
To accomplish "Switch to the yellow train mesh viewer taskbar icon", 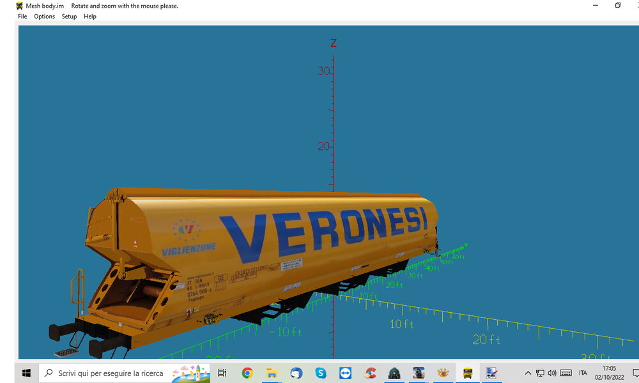I will (468, 373).
